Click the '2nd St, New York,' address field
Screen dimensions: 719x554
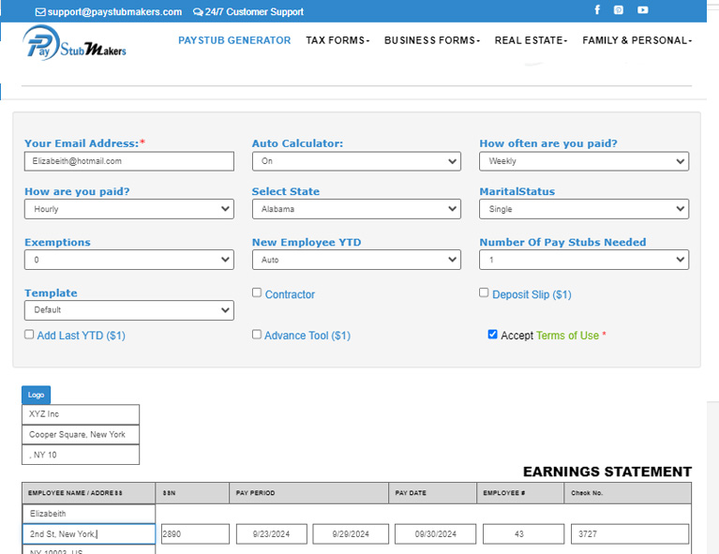[x=88, y=533]
